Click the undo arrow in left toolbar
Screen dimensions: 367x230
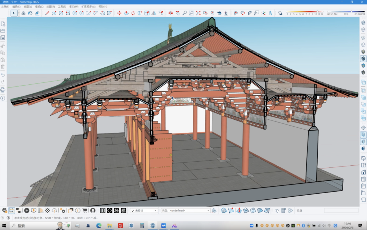[x=3, y=75]
